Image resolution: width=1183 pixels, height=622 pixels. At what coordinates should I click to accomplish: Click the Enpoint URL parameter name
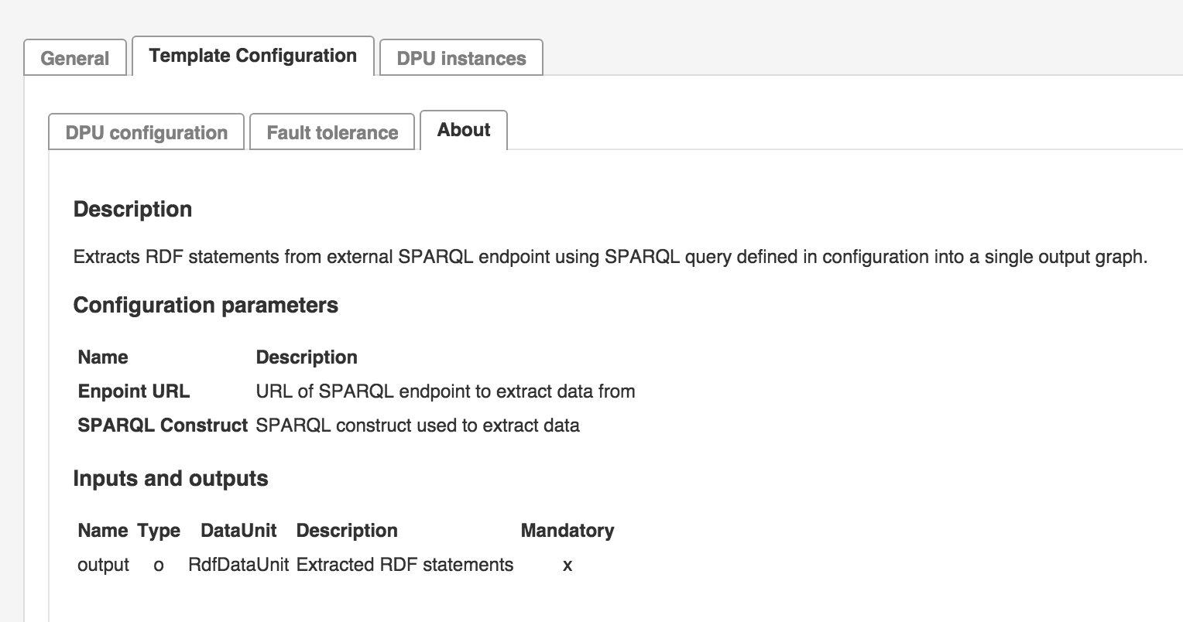(133, 391)
